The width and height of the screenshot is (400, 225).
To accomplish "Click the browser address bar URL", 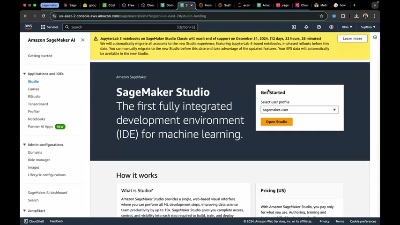I will click(133, 16).
